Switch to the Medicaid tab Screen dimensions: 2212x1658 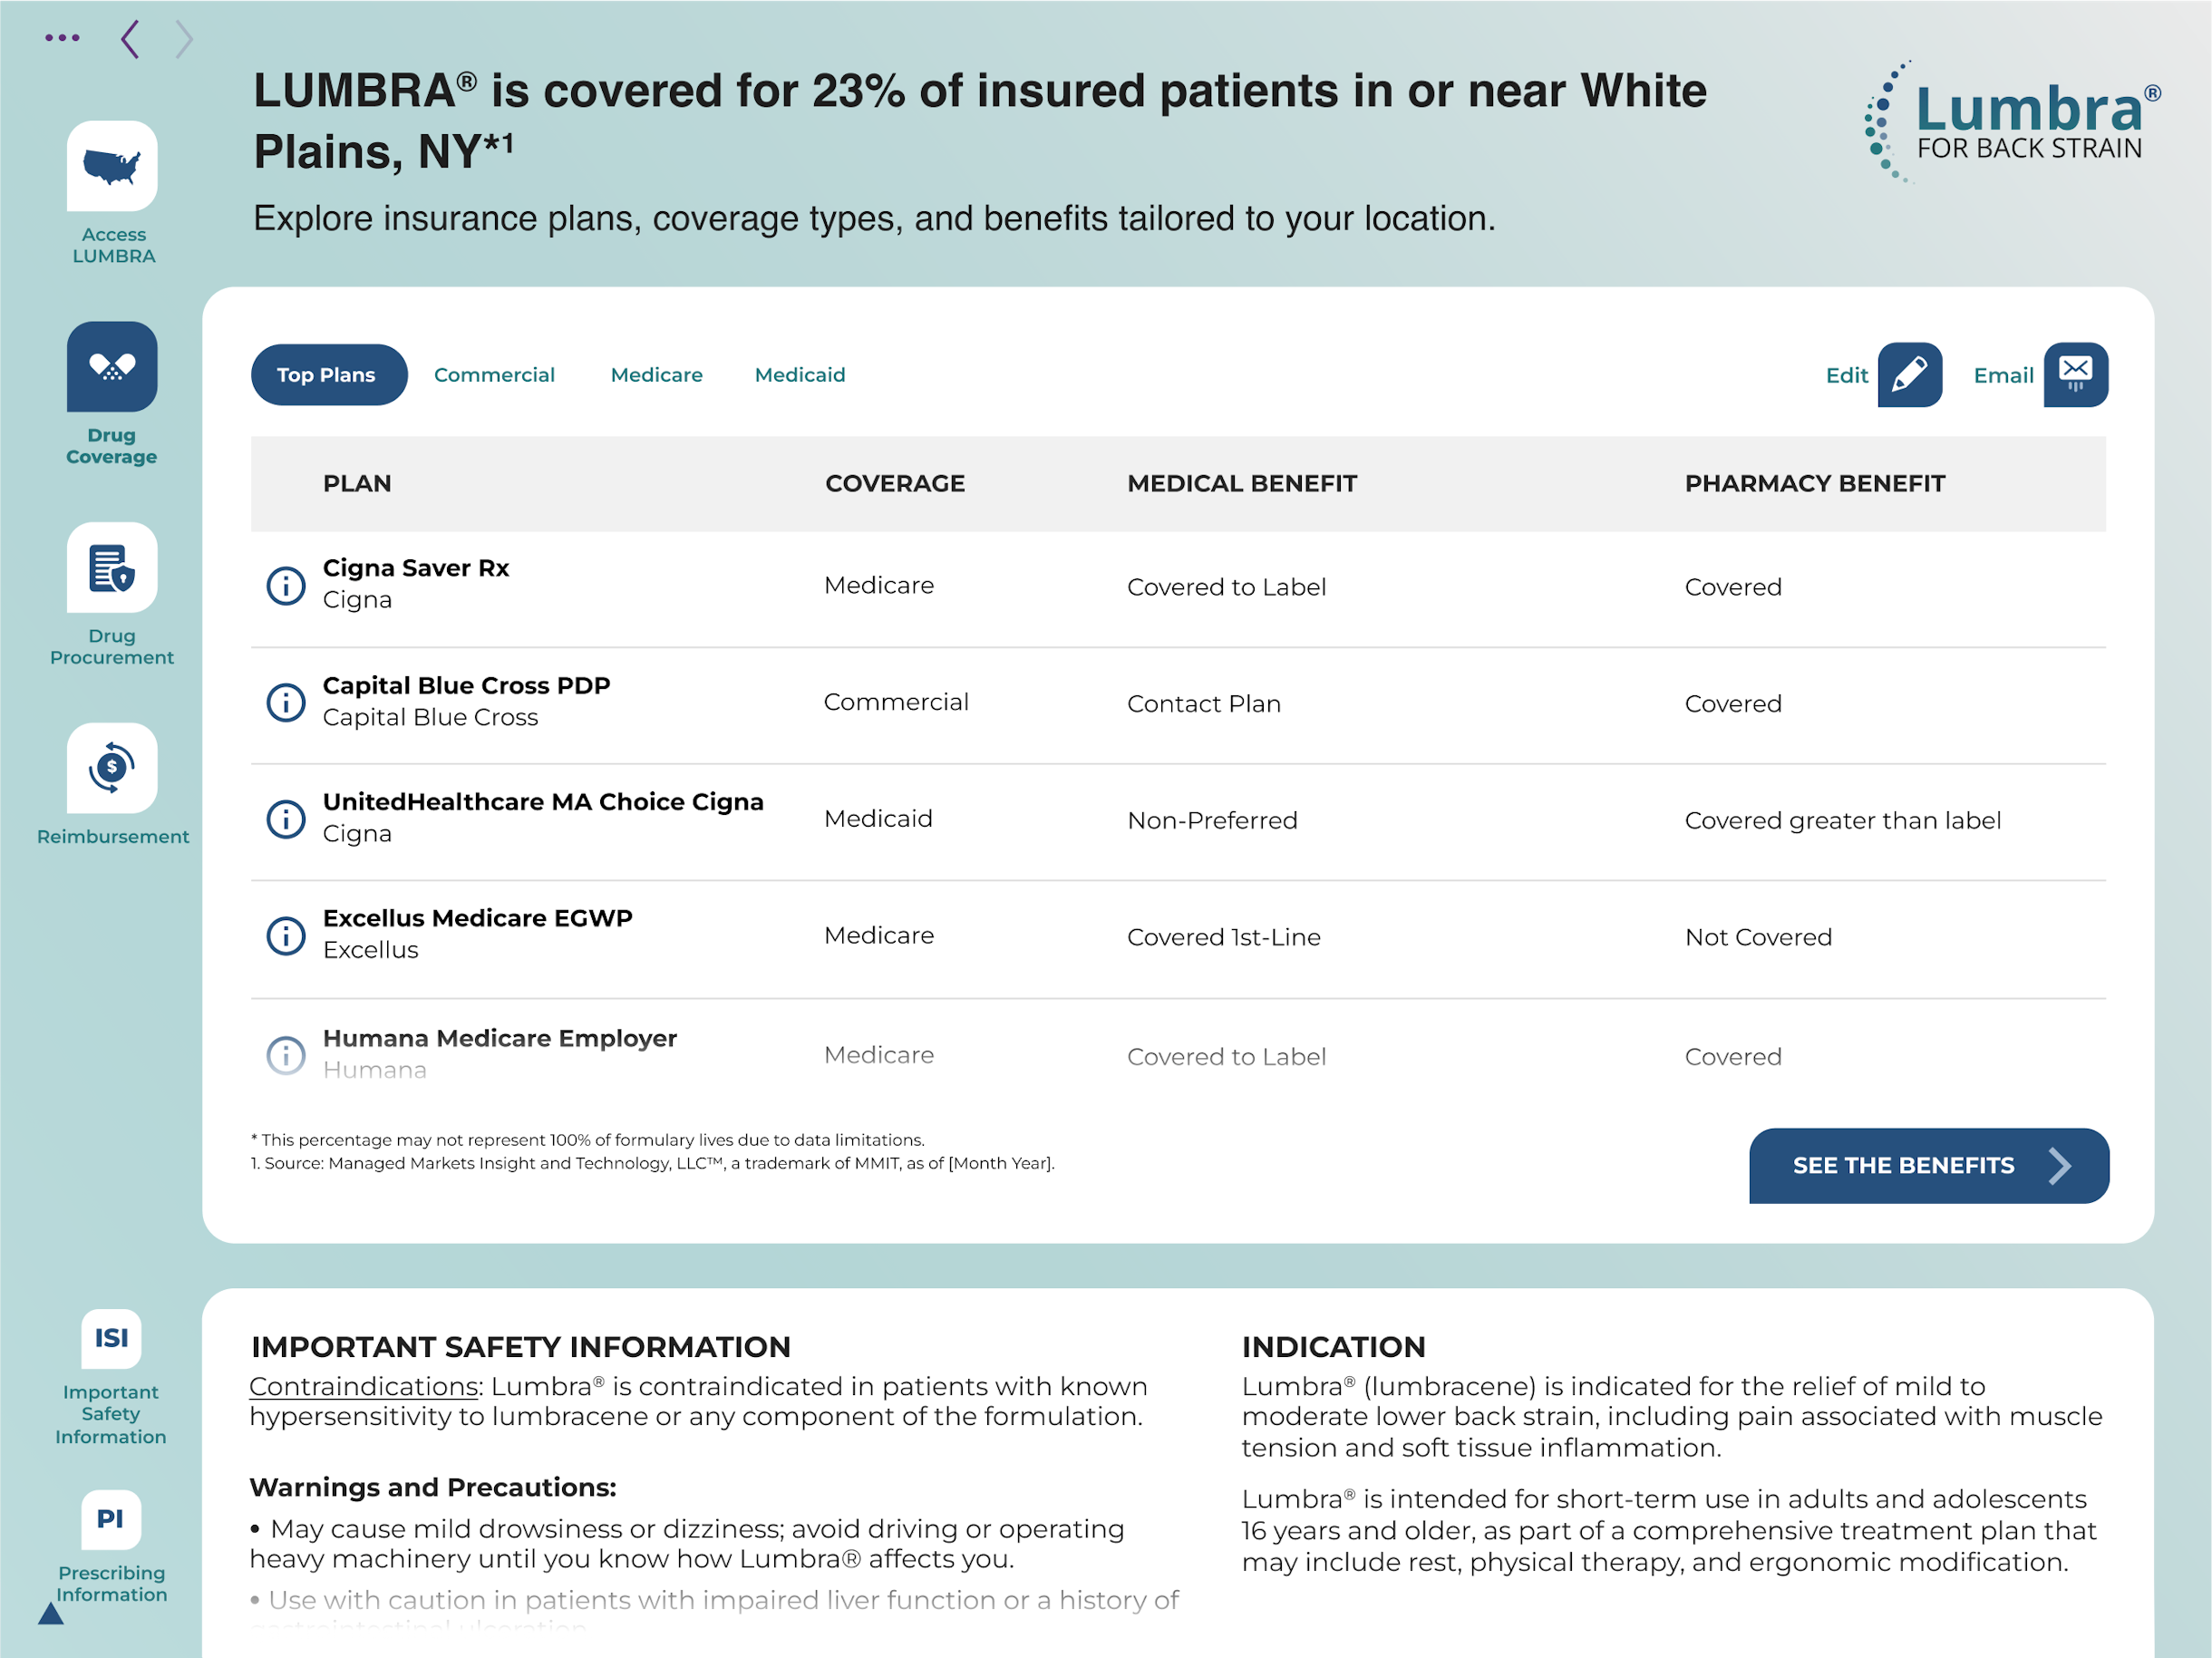800,375
